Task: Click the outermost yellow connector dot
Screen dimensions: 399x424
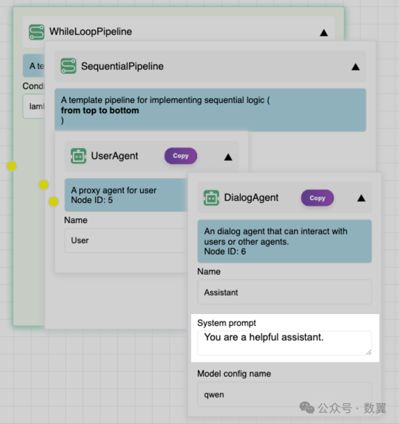Action: pyautogui.click(x=12, y=165)
